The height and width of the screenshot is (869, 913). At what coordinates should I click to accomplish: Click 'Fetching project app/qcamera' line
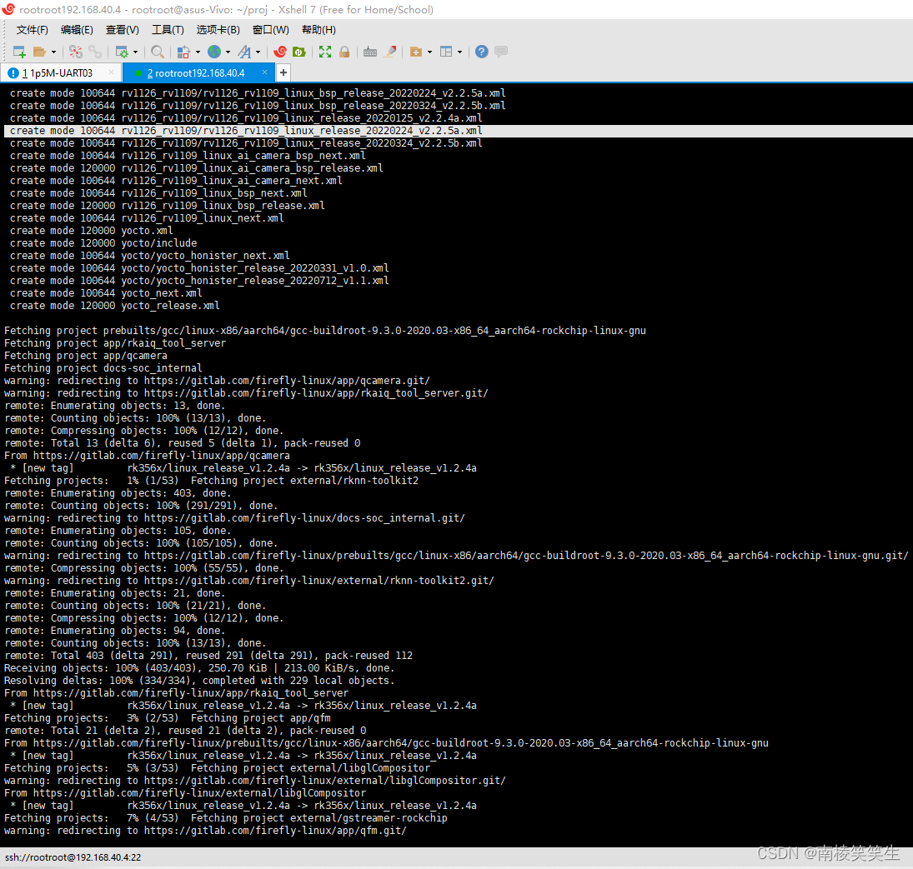(86, 356)
